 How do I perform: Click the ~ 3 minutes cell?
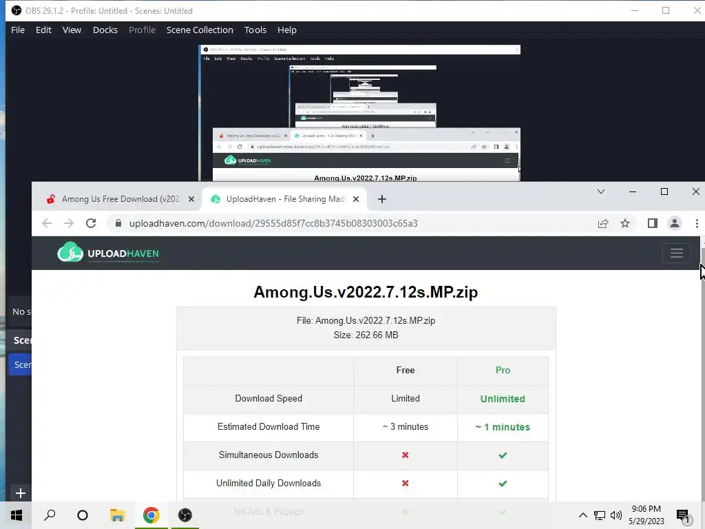tap(405, 426)
